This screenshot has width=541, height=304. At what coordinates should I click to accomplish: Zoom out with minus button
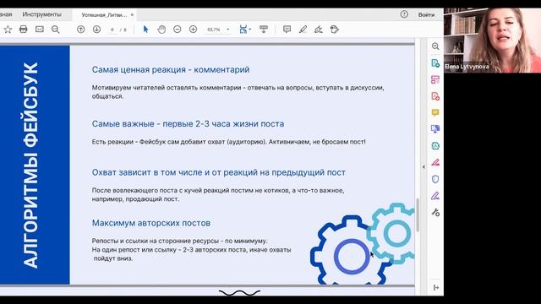point(177,30)
